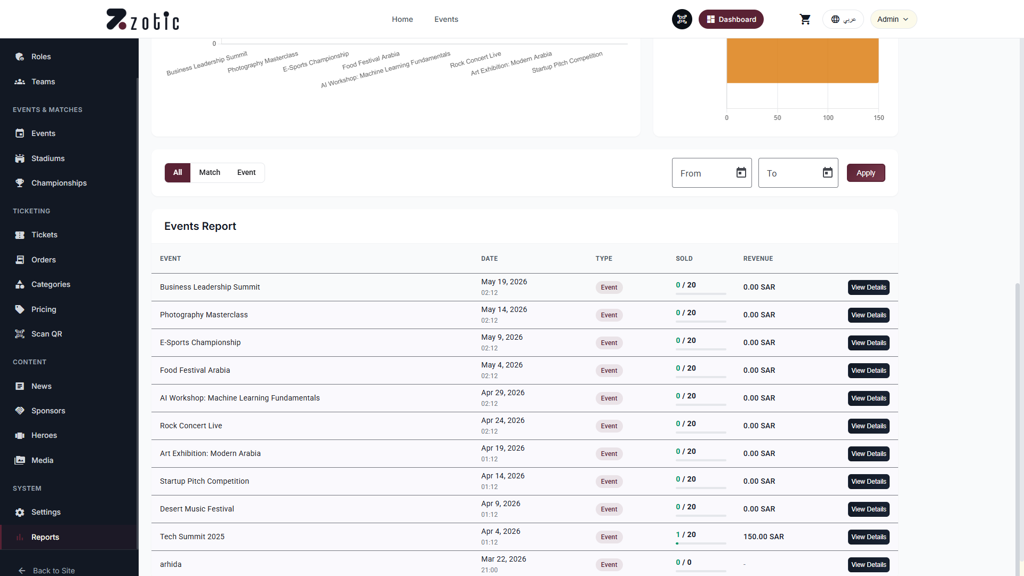Open the To date calendar icon
This screenshot has width=1024, height=576.
pos(827,173)
